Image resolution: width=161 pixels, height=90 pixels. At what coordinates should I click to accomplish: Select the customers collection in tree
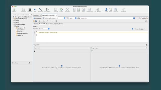(22, 30)
